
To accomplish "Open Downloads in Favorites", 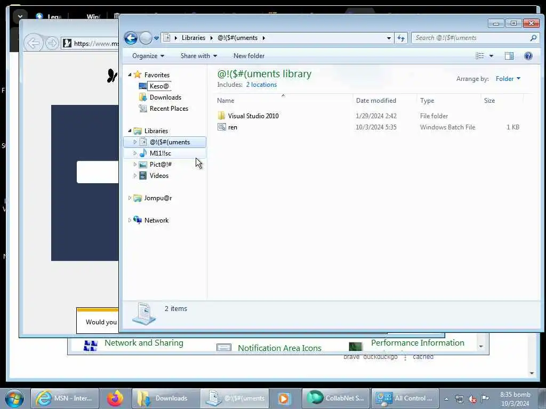I will (x=165, y=97).
